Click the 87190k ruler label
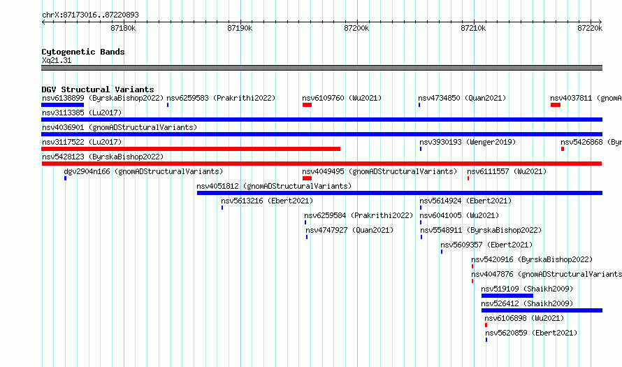This screenshot has width=622, height=367. [x=240, y=28]
